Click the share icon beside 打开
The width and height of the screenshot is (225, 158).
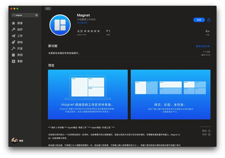pyautogui.click(x=209, y=20)
